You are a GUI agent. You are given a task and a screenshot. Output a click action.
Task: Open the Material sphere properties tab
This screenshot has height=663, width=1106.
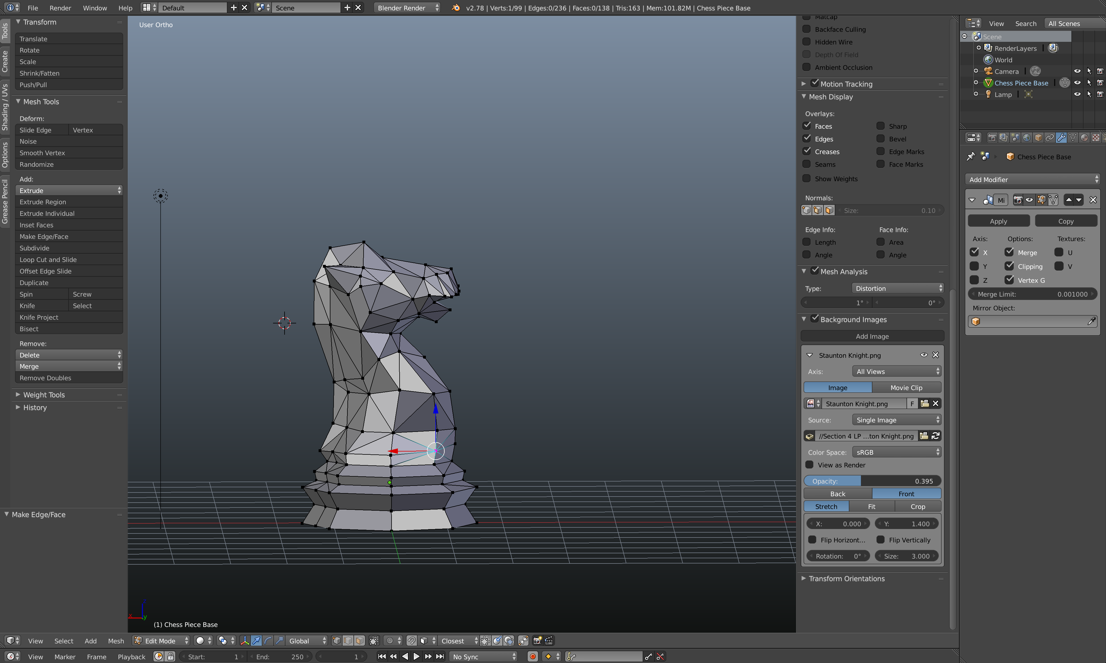[x=1084, y=138]
